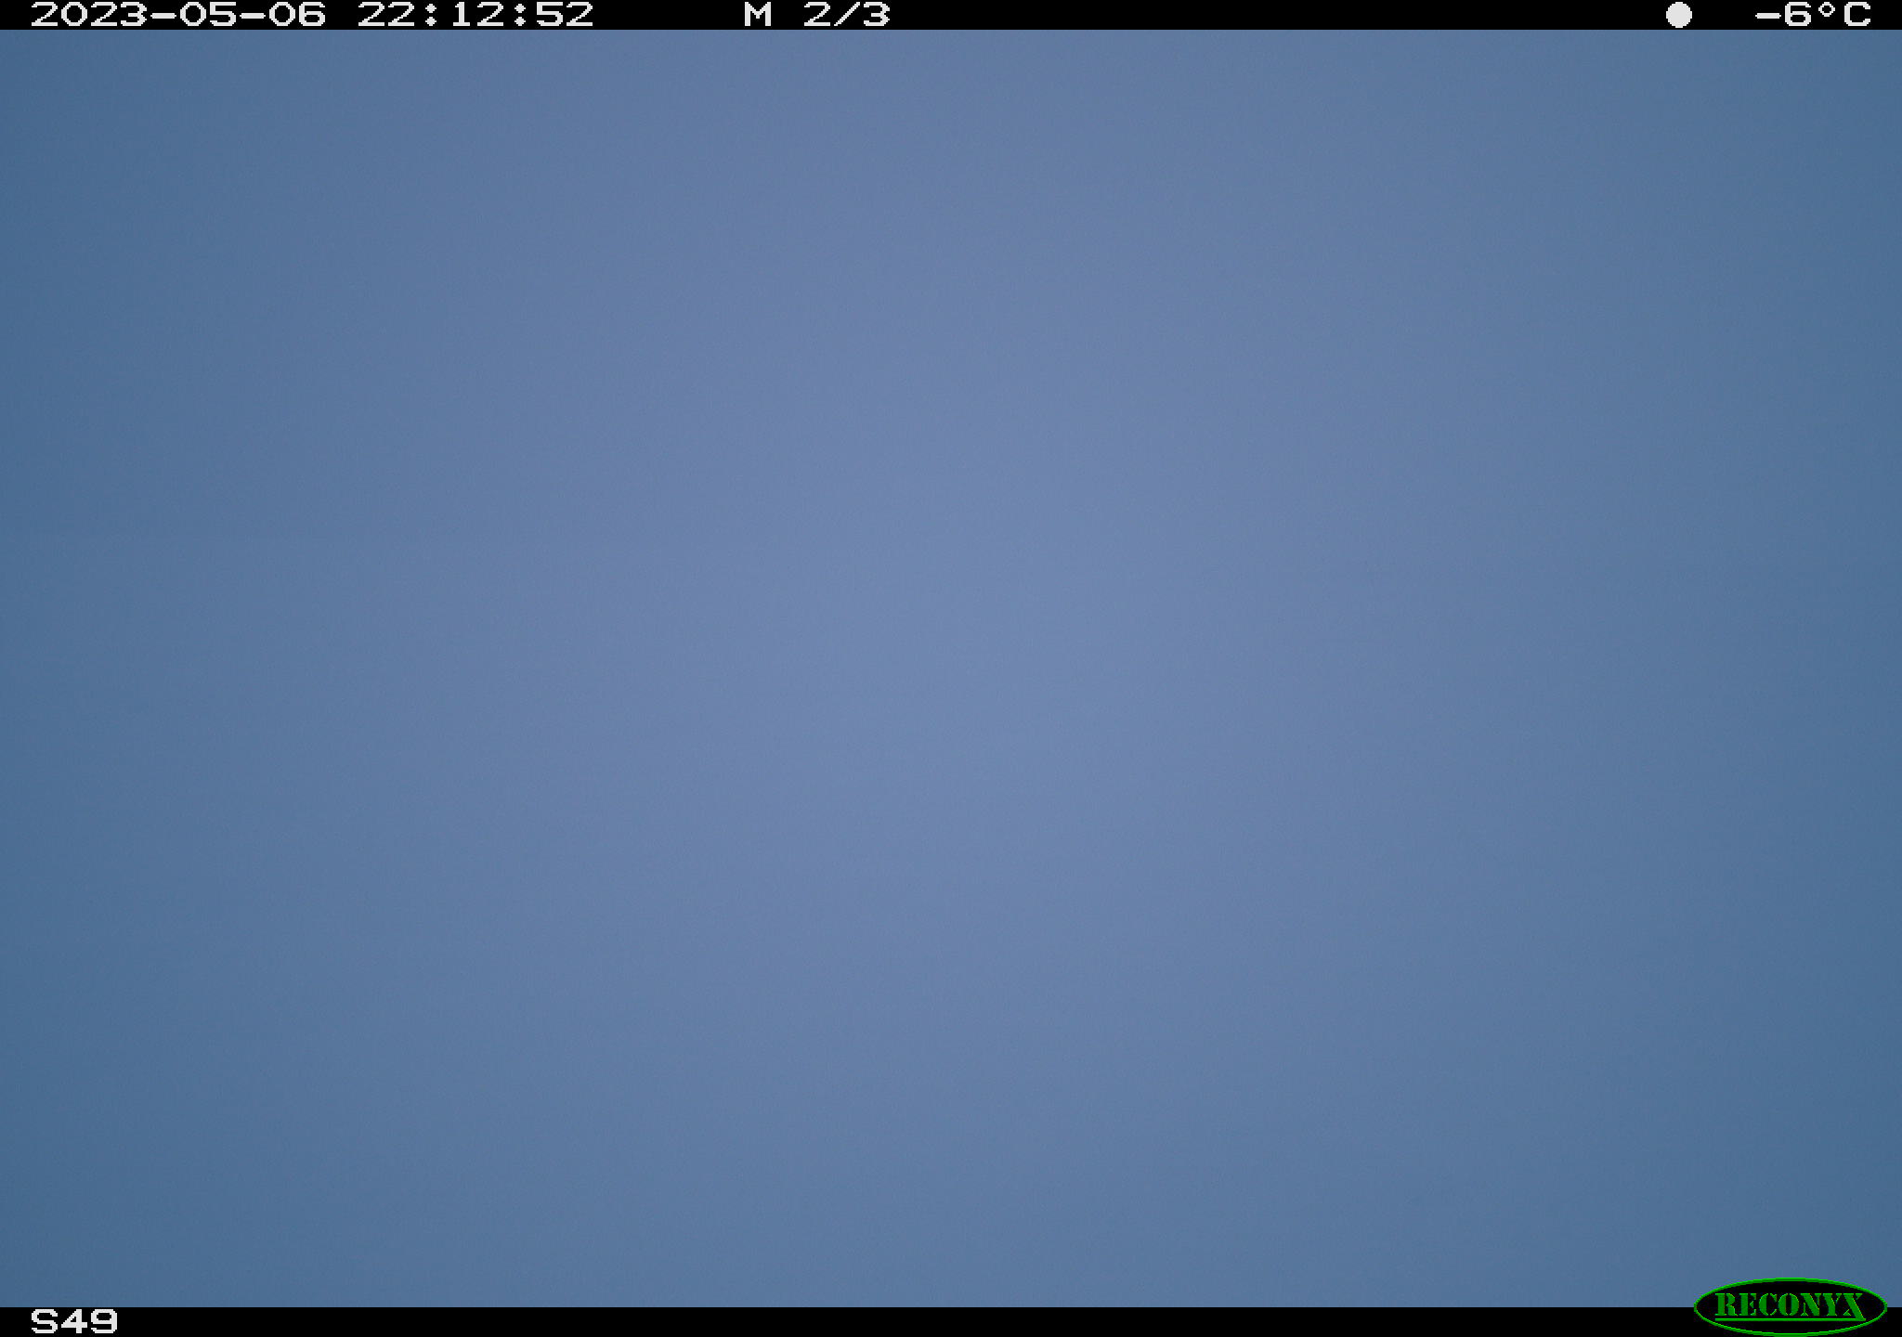Click the degree symbol in the temperature
Viewport: 1902px width, 1337px height.
coord(1826,9)
